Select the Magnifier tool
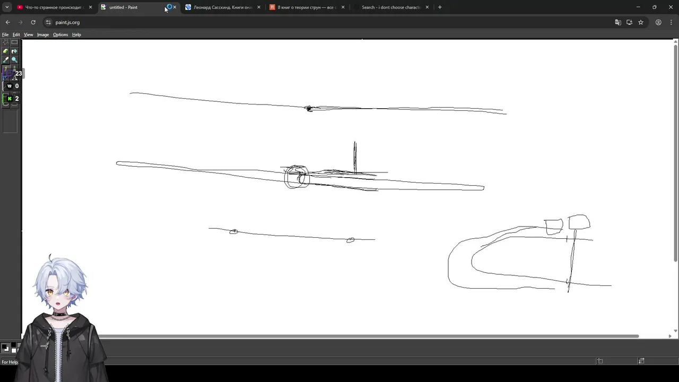The height and width of the screenshot is (382, 679). click(14, 59)
